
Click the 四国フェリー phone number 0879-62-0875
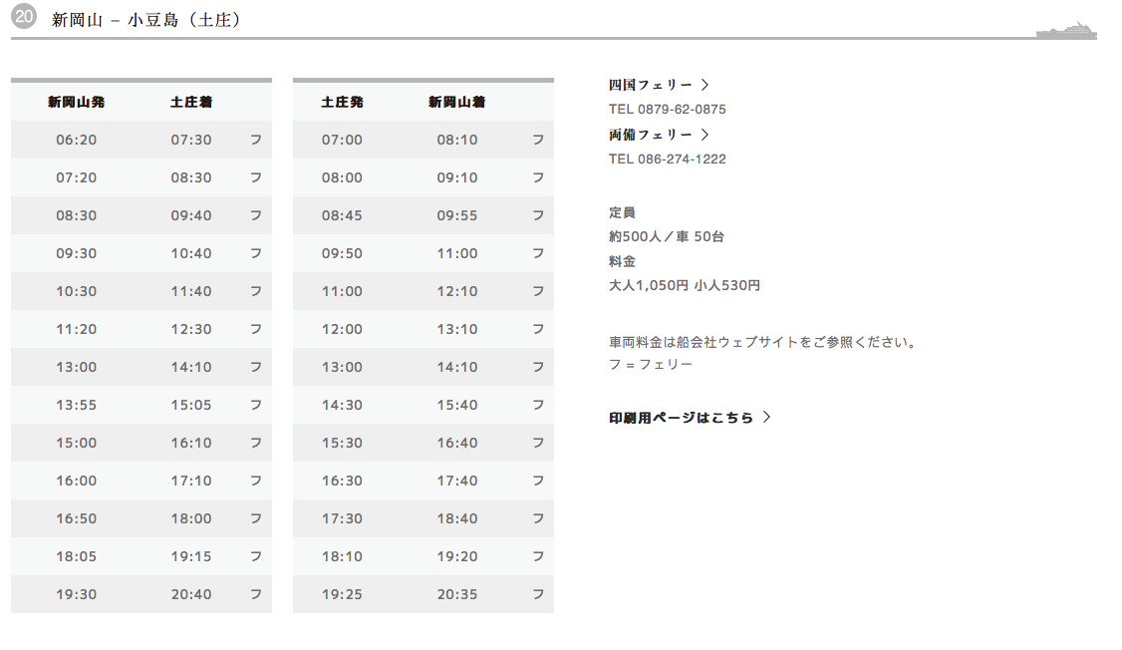668,110
